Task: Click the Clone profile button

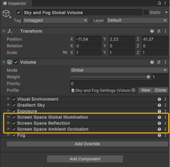Action: (x=160, y=90)
